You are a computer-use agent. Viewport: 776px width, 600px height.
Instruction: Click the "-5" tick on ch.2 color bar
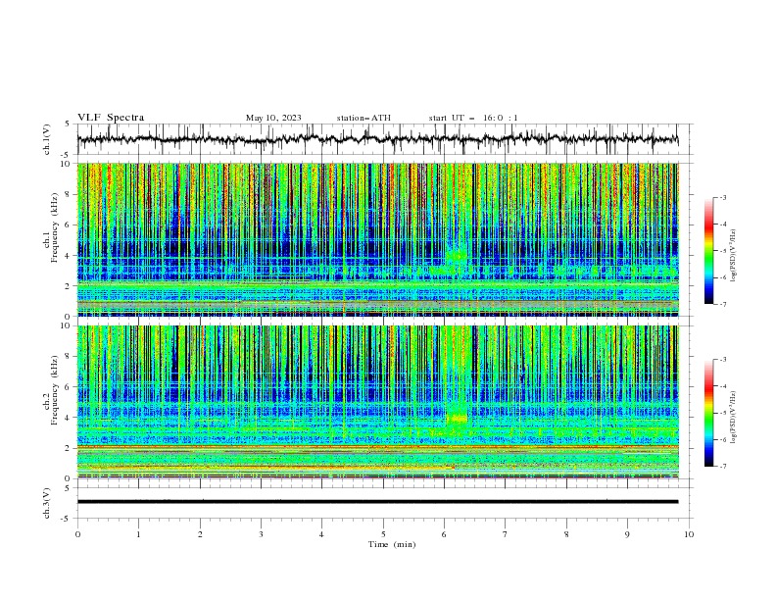click(722, 413)
